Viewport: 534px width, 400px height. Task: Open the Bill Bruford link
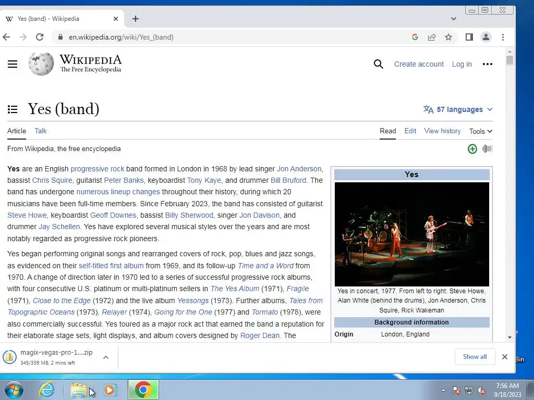click(288, 180)
